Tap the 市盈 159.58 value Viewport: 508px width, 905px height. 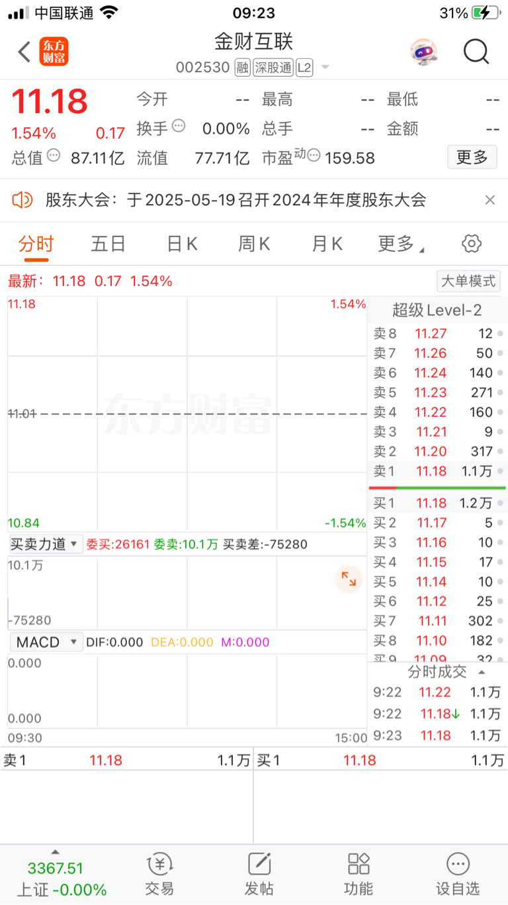349,158
